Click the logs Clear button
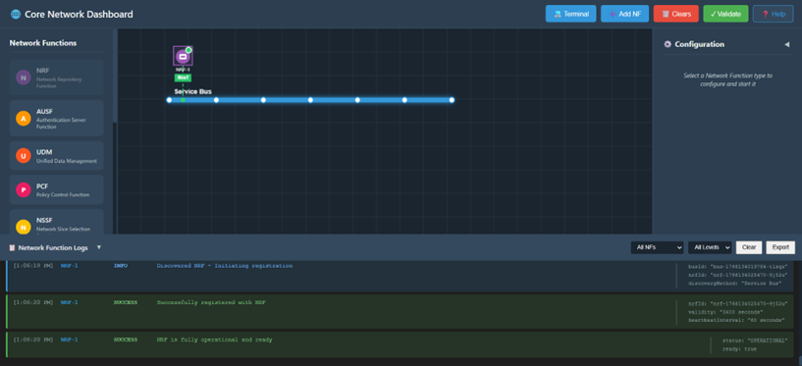The width and height of the screenshot is (802, 366). 749,247
